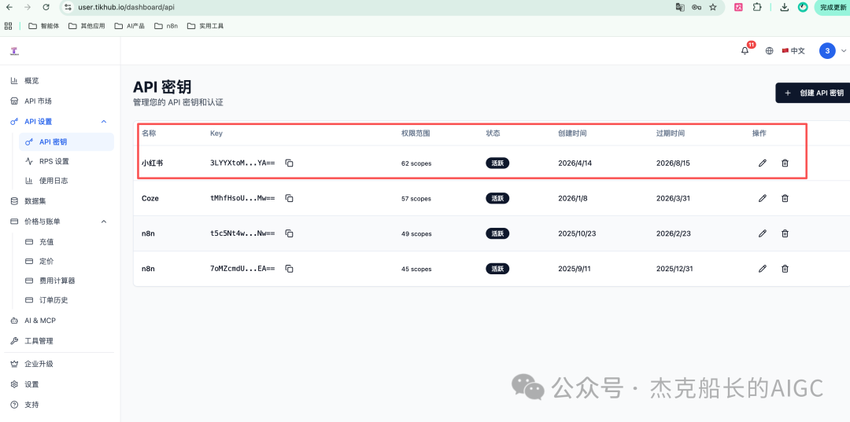Viewport: 850px width, 422px height.
Task: Click the expiry date 2026/8/15
Action: coord(673,163)
